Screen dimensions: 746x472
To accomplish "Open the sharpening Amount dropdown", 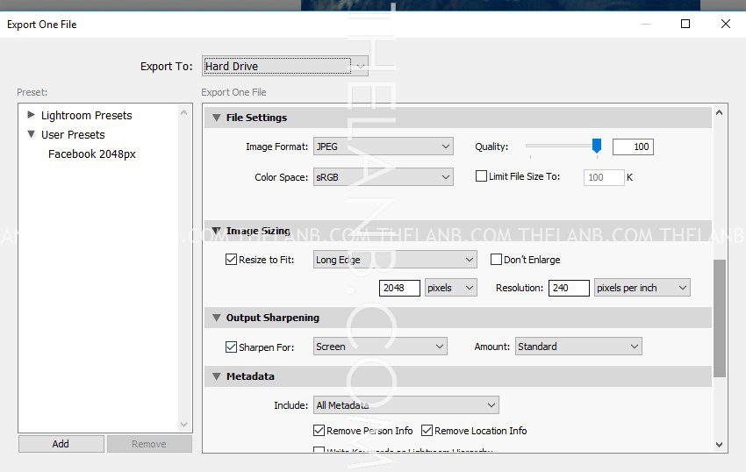I will (x=577, y=347).
